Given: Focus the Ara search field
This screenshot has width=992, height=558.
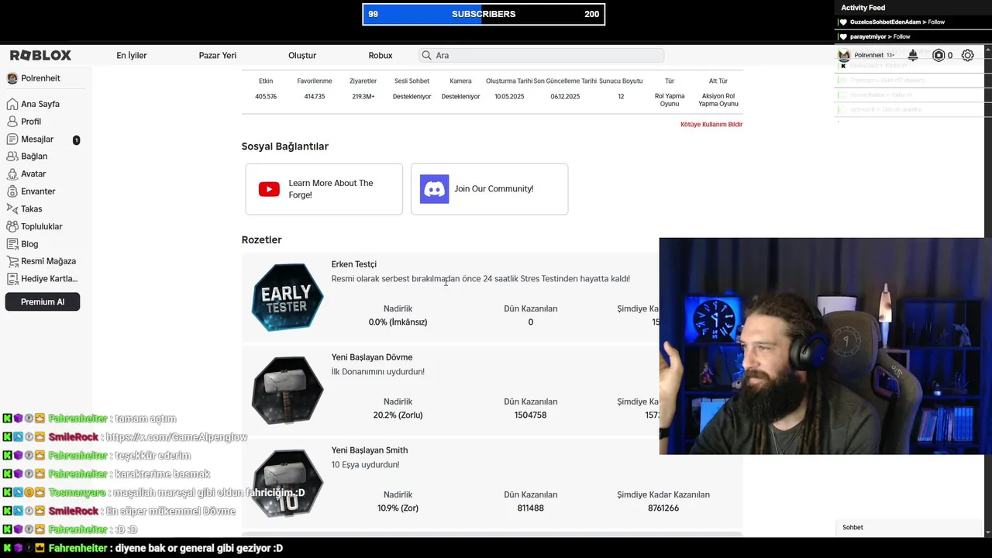Looking at the screenshot, I should (x=542, y=55).
